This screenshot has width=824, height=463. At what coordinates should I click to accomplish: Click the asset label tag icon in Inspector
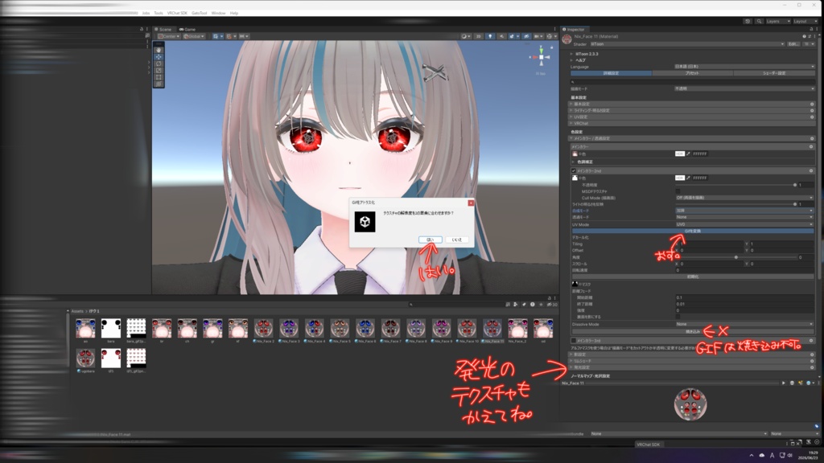click(x=816, y=426)
